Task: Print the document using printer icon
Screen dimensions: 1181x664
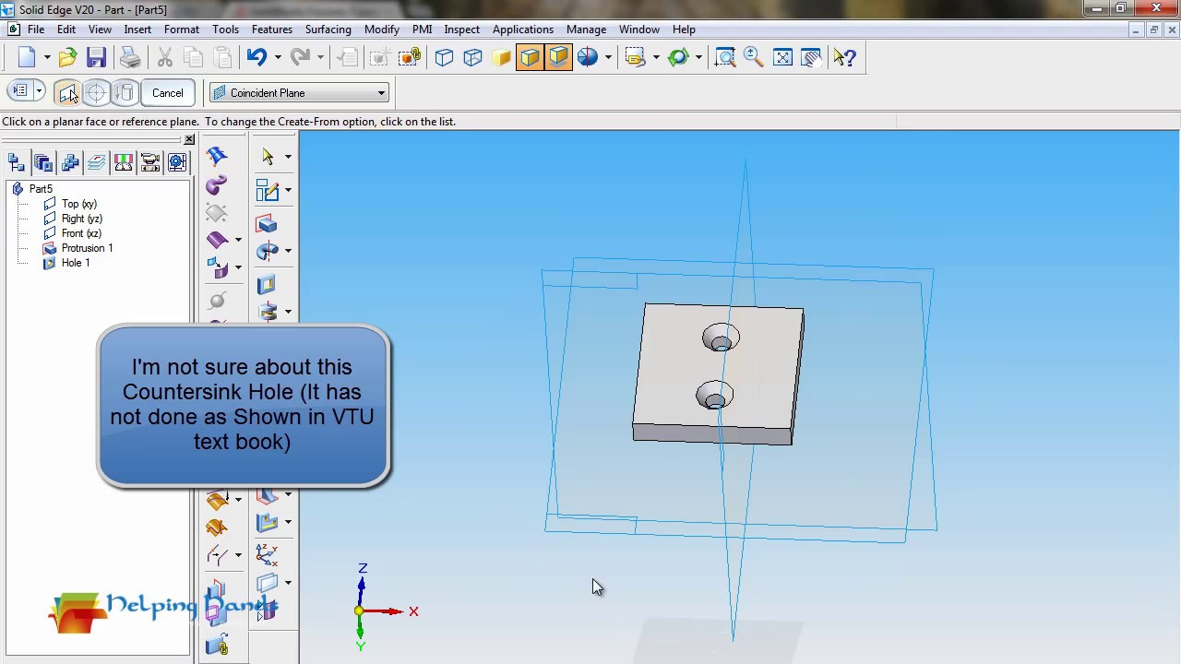Action: click(x=130, y=57)
